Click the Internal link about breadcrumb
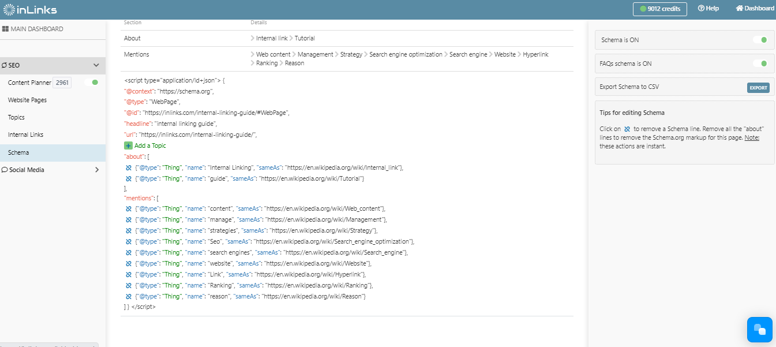Screen dimensions: 776x347 click(272, 38)
